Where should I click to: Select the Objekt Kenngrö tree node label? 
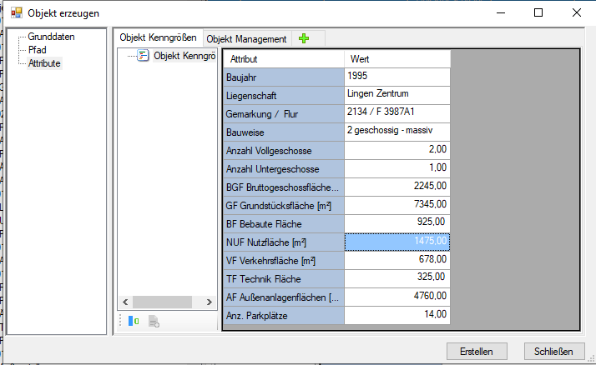pyautogui.click(x=184, y=56)
